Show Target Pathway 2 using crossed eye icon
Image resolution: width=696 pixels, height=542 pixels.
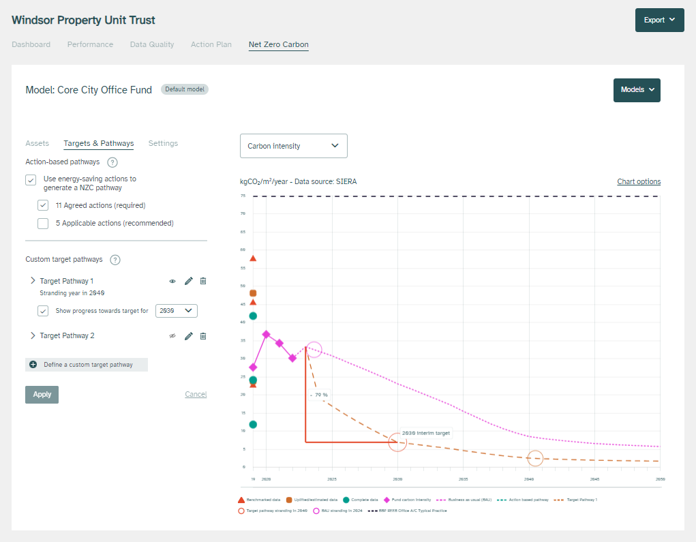pos(172,335)
